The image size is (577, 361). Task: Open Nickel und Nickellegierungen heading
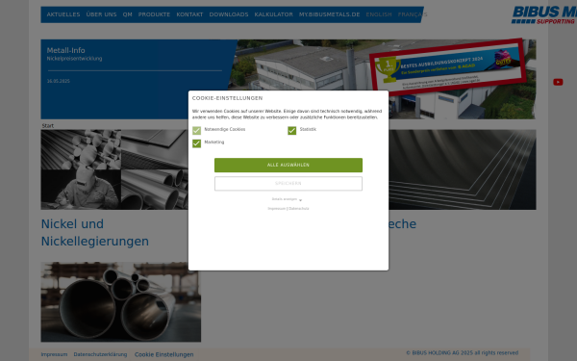click(95, 232)
